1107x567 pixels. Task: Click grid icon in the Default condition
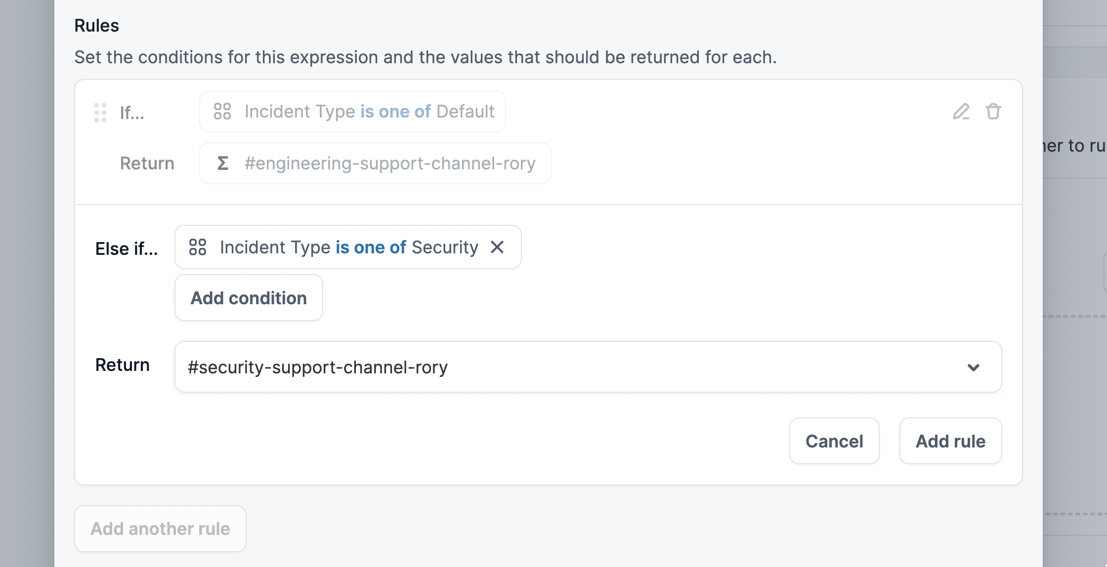[x=222, y=112]
